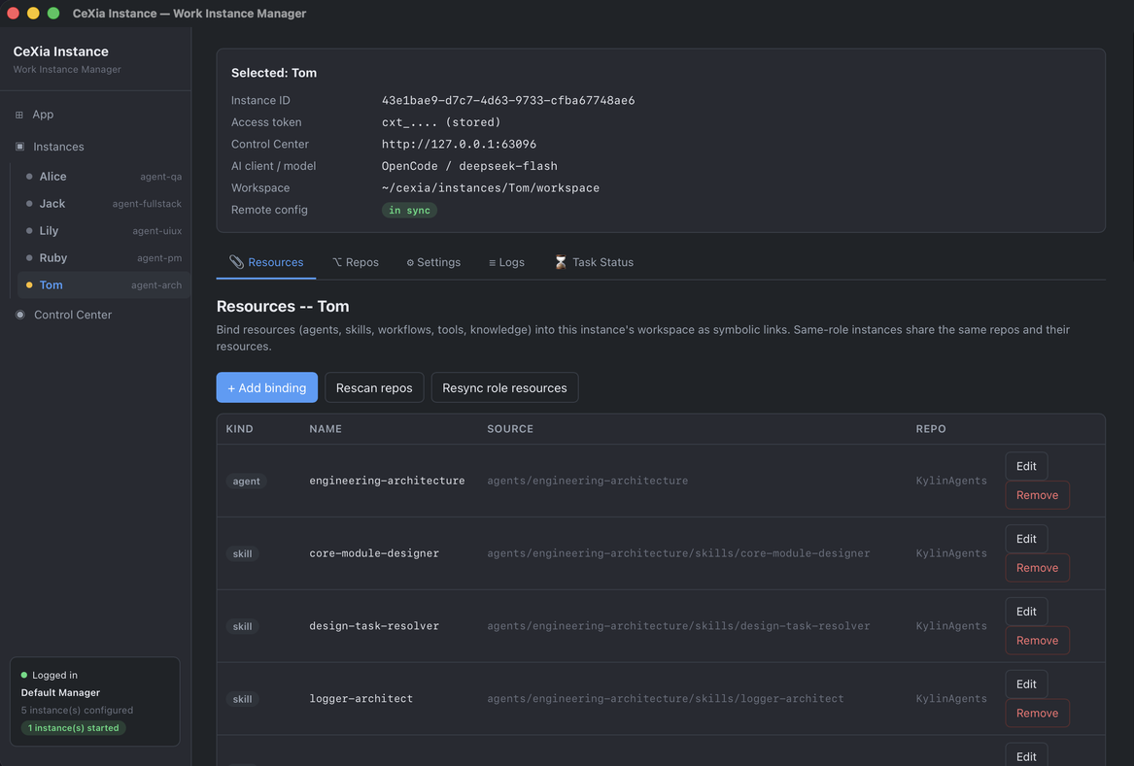Resync role resources
This screenshot has width=1134, height=766.
pos(504,388)
